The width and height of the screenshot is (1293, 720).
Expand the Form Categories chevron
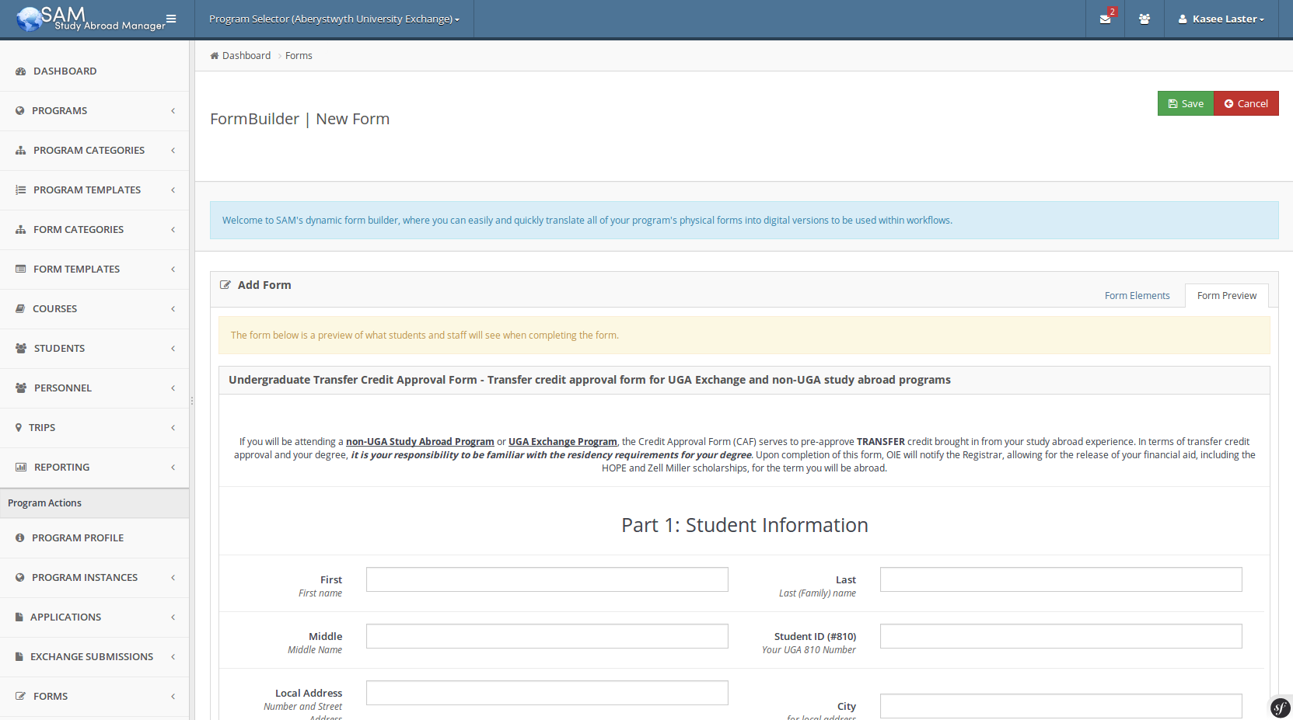pyautogui.click(x=173, y=230)
